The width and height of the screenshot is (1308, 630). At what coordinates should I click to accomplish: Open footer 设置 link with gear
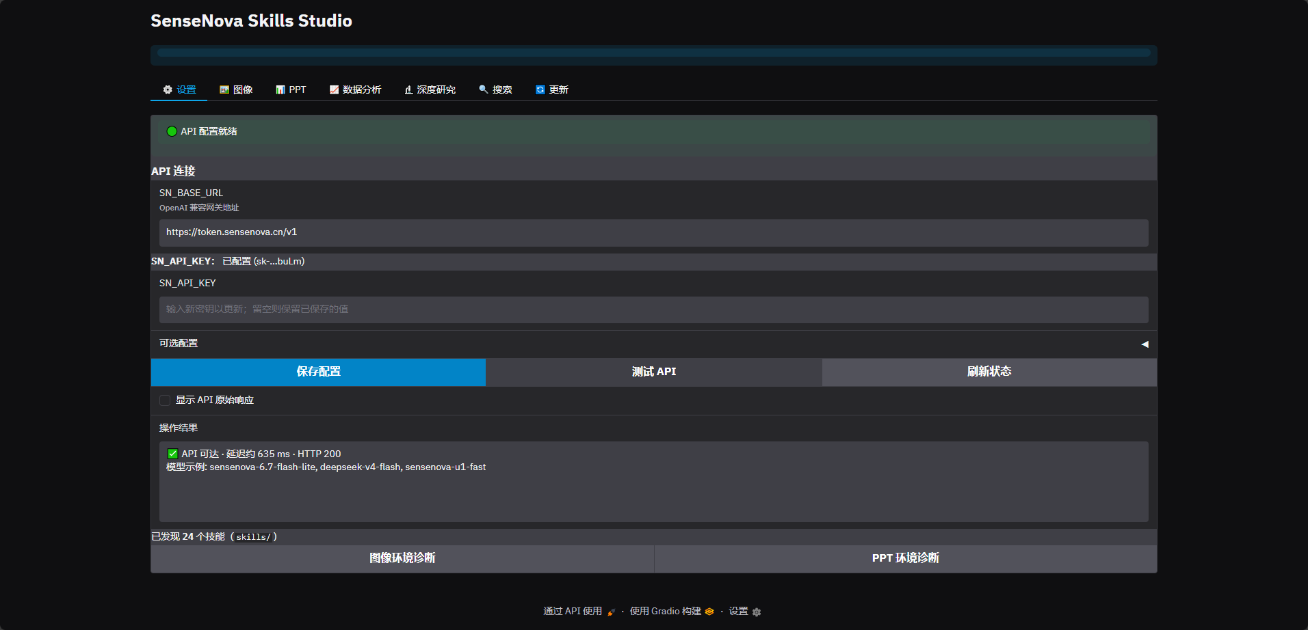(x=745, y=612)
